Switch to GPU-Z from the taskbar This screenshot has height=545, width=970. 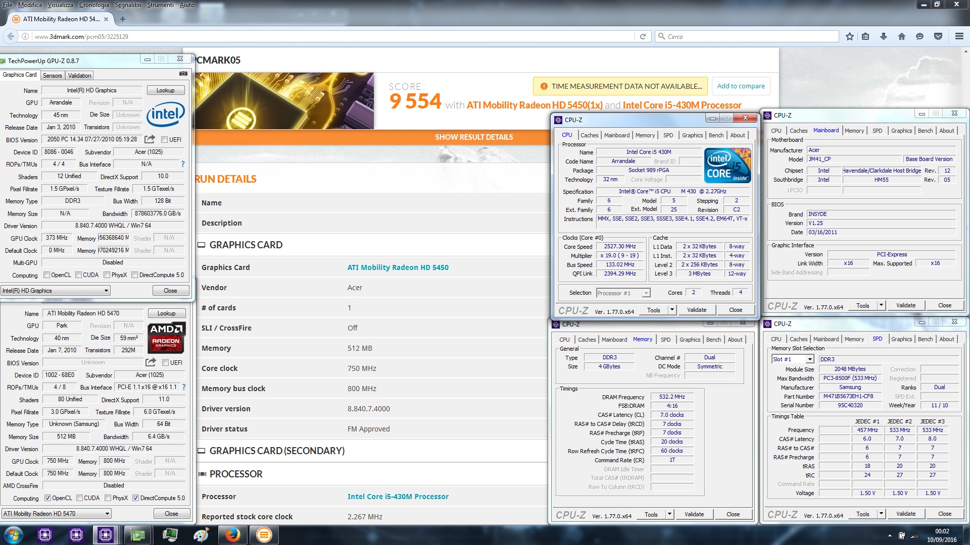coord(138,535)
